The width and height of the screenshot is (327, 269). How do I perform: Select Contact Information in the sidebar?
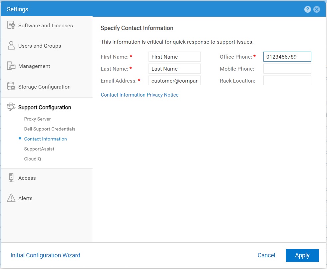click(x=45, y=139)
